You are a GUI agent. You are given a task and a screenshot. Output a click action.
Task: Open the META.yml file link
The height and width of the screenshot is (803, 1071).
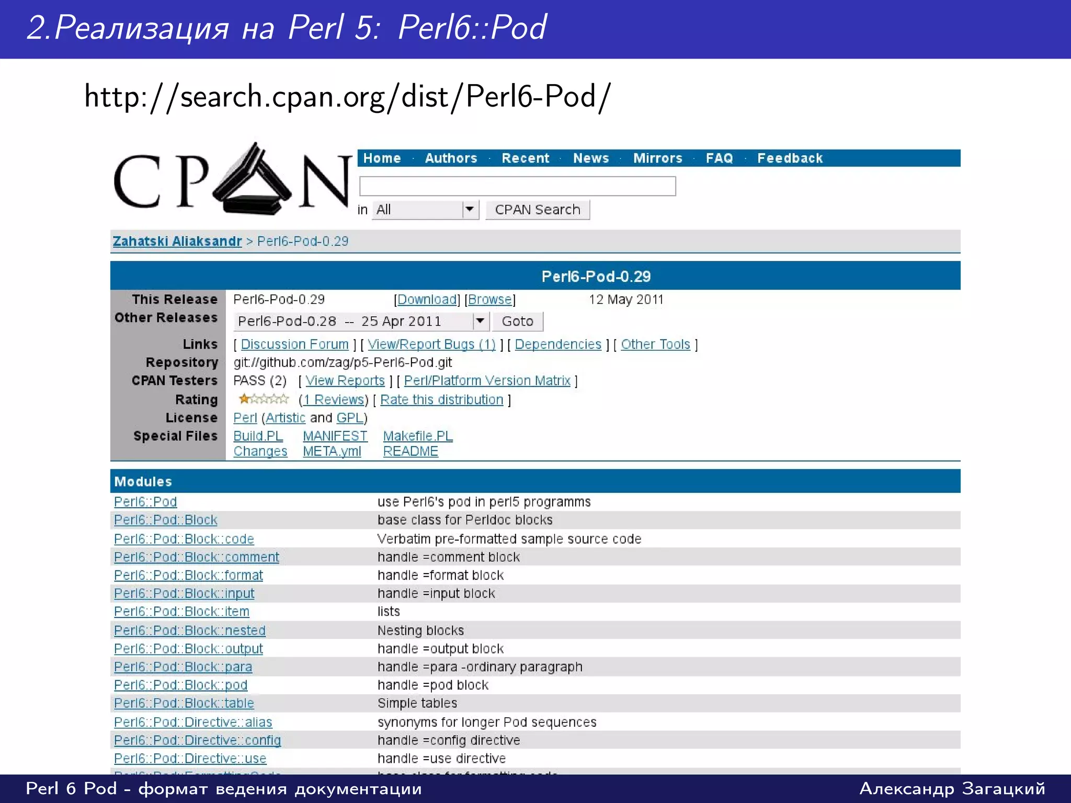[332, 452]
